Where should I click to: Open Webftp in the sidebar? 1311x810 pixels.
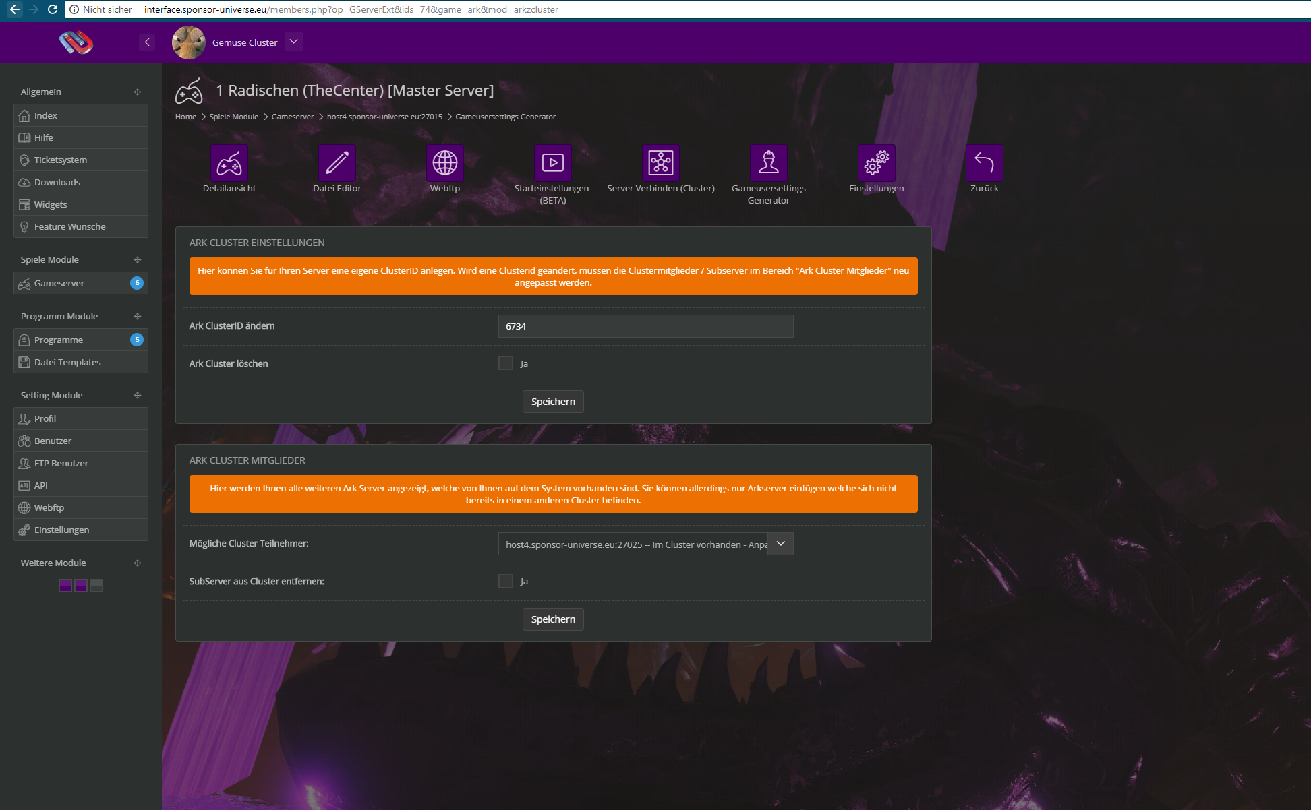pos(81,507)
